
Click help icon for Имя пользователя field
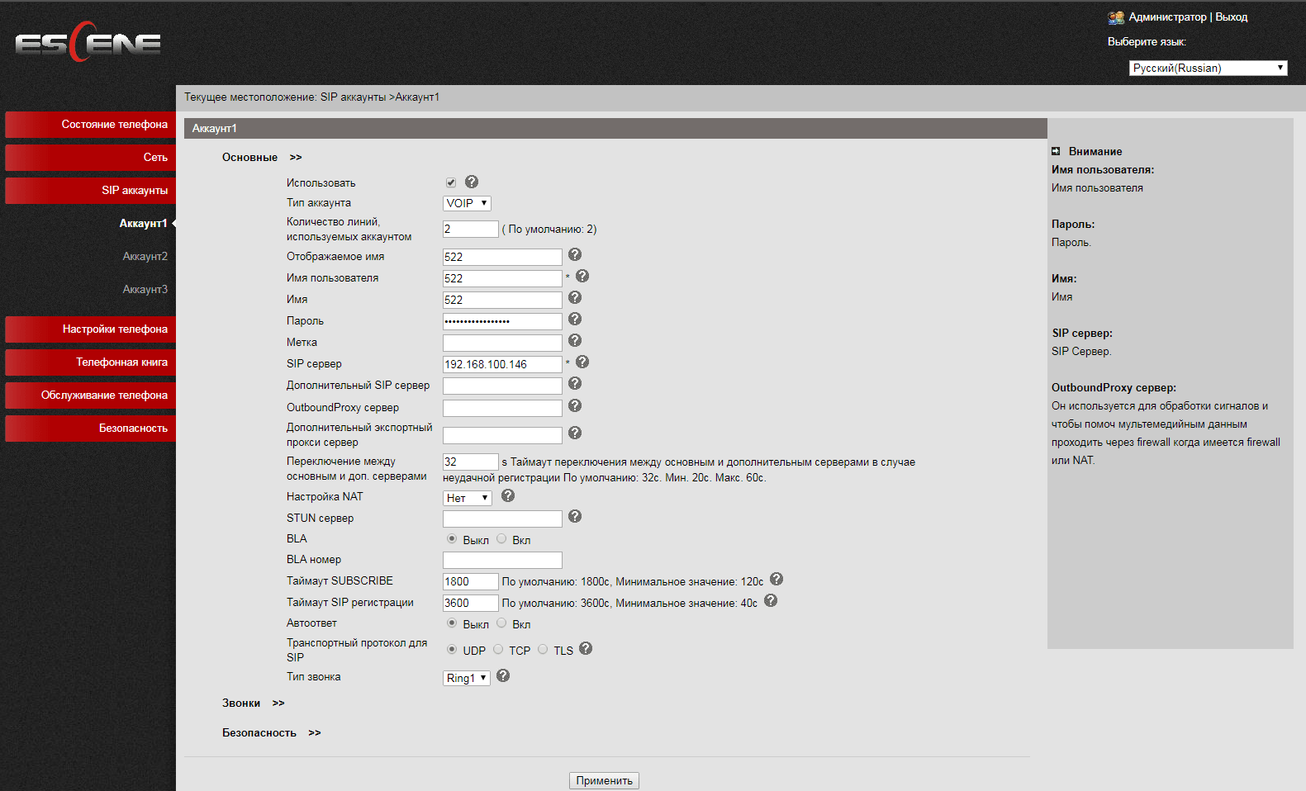point(582,276)
